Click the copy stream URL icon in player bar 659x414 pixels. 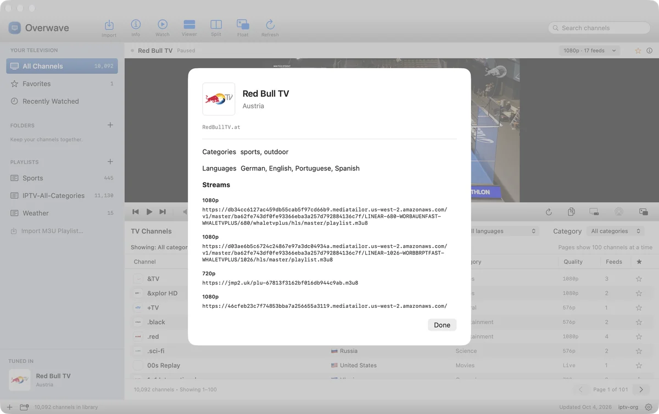coord(571,212)
